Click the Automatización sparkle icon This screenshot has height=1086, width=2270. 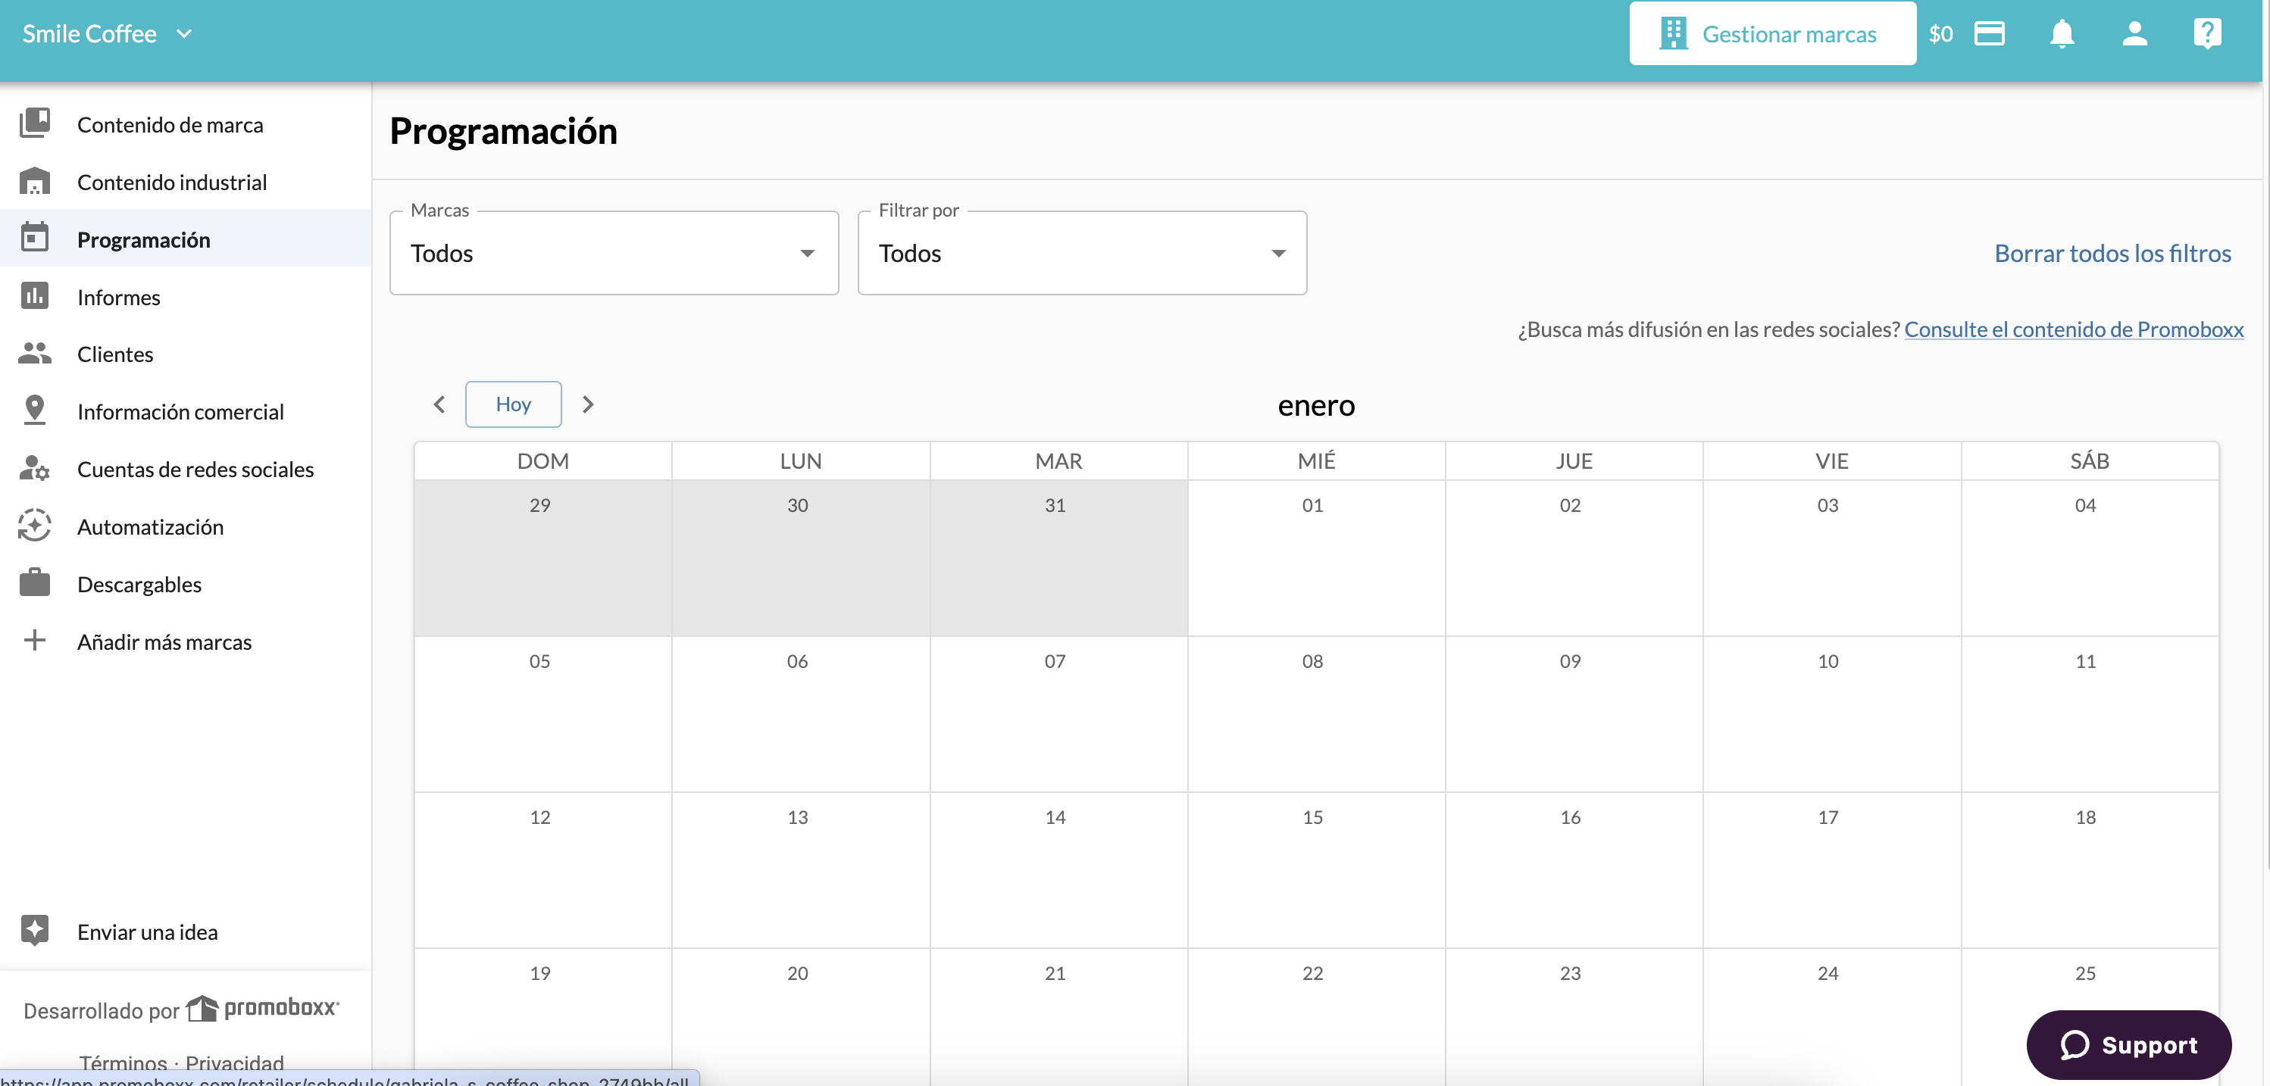[x=34, y=526]
